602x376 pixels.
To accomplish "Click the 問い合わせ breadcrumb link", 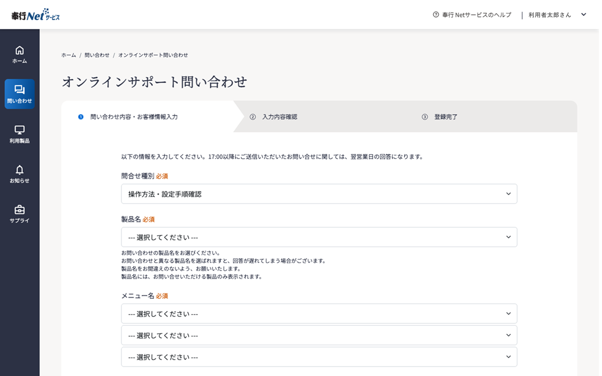I will (97, 55).
